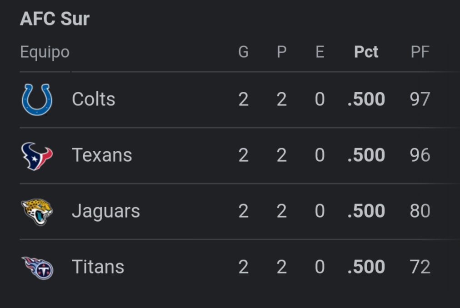The width and height of the screenshot is (460, 308).
Task: Open the Texans team name link
Action: pos(102,155)
